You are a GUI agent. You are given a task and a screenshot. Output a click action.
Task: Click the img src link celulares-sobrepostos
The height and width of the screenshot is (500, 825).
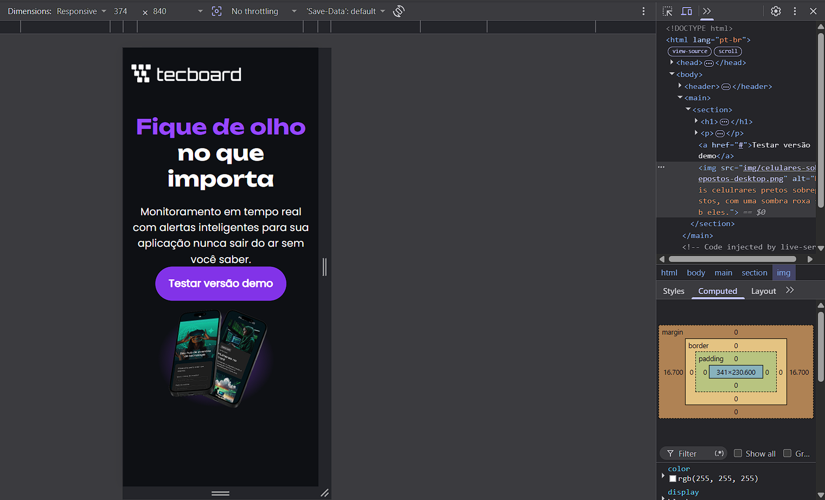click(x=757, y=173)
